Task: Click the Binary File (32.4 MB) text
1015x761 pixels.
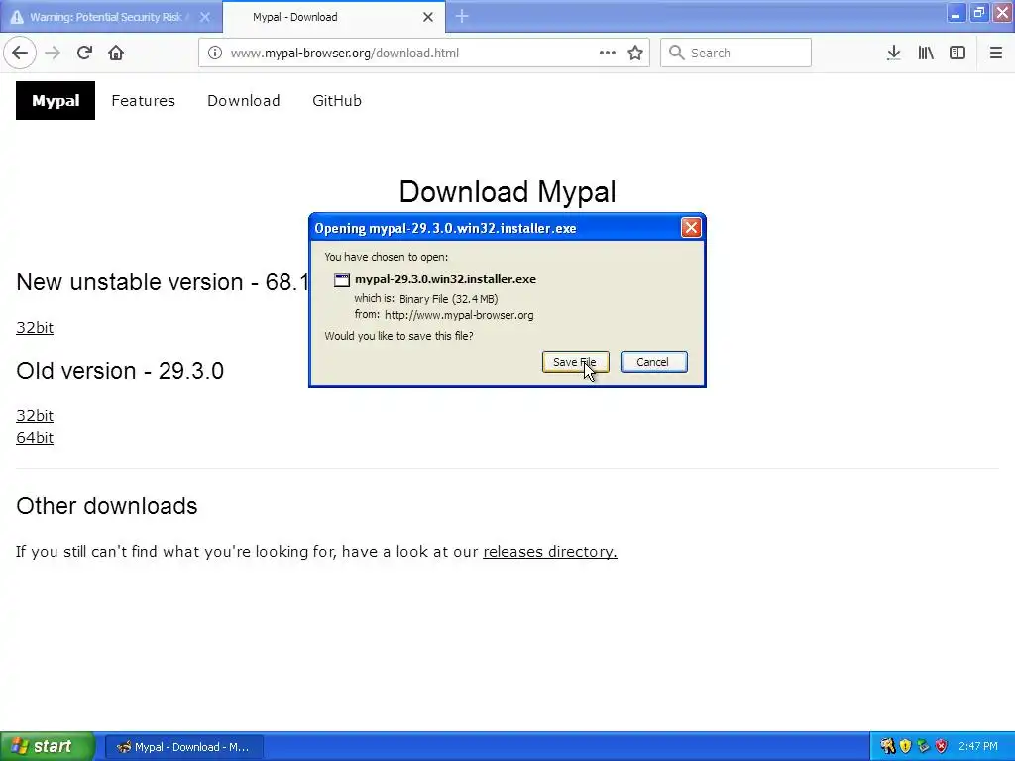Action: [x=449, y=299]
